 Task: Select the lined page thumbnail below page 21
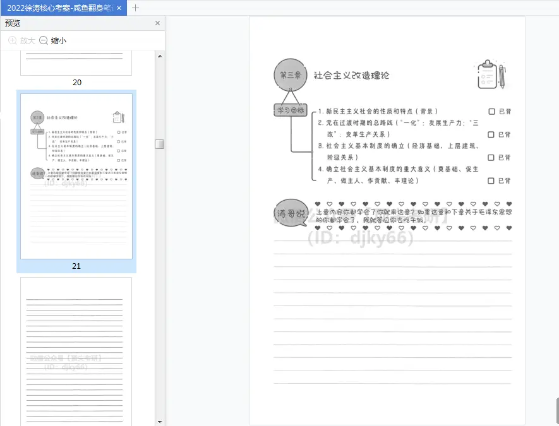tap(76, 352)
